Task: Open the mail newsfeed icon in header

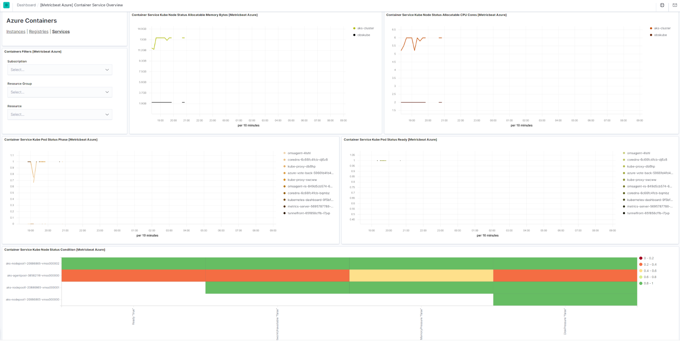Action: pyautogui.click(x=675, y=5)
